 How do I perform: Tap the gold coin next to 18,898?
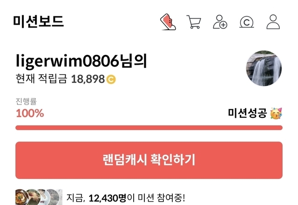click(111, 79)
